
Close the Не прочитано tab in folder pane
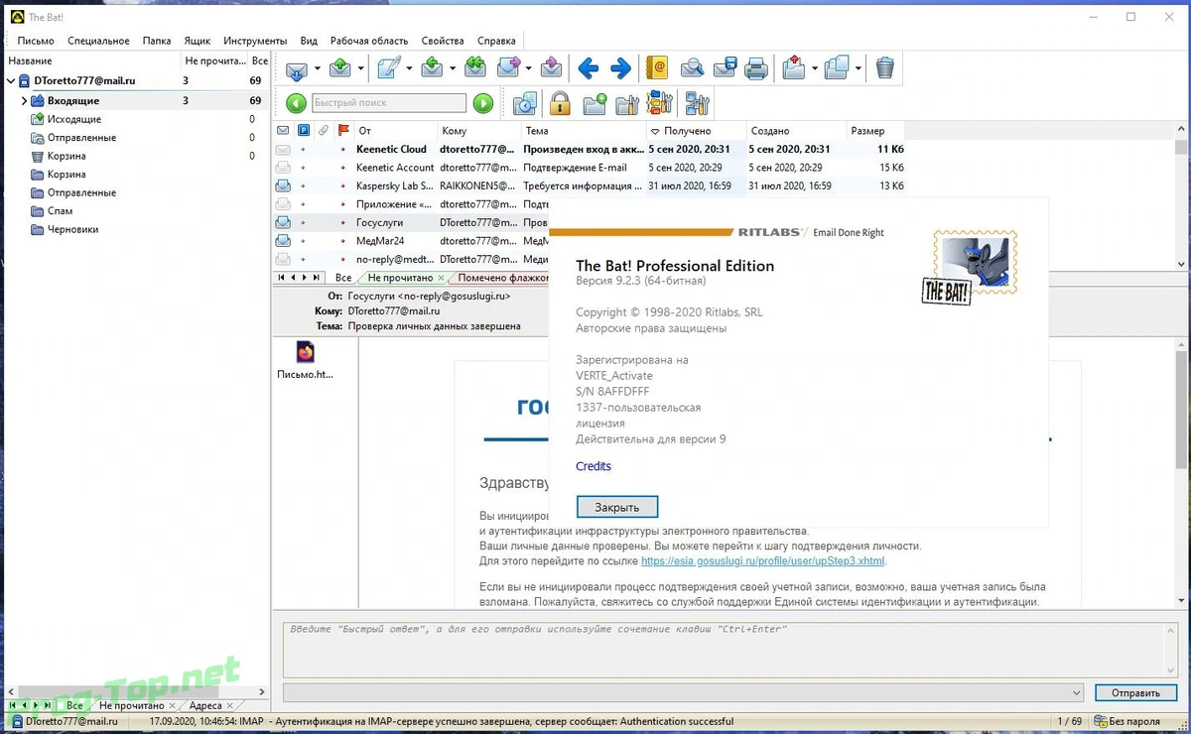click(x=173, y=706)
